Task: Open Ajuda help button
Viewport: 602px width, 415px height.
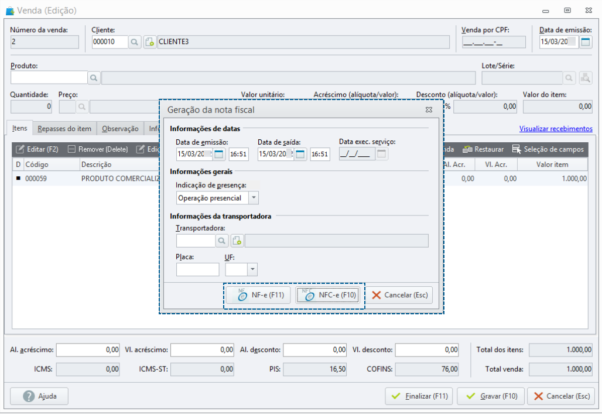Action: [39, 396]
